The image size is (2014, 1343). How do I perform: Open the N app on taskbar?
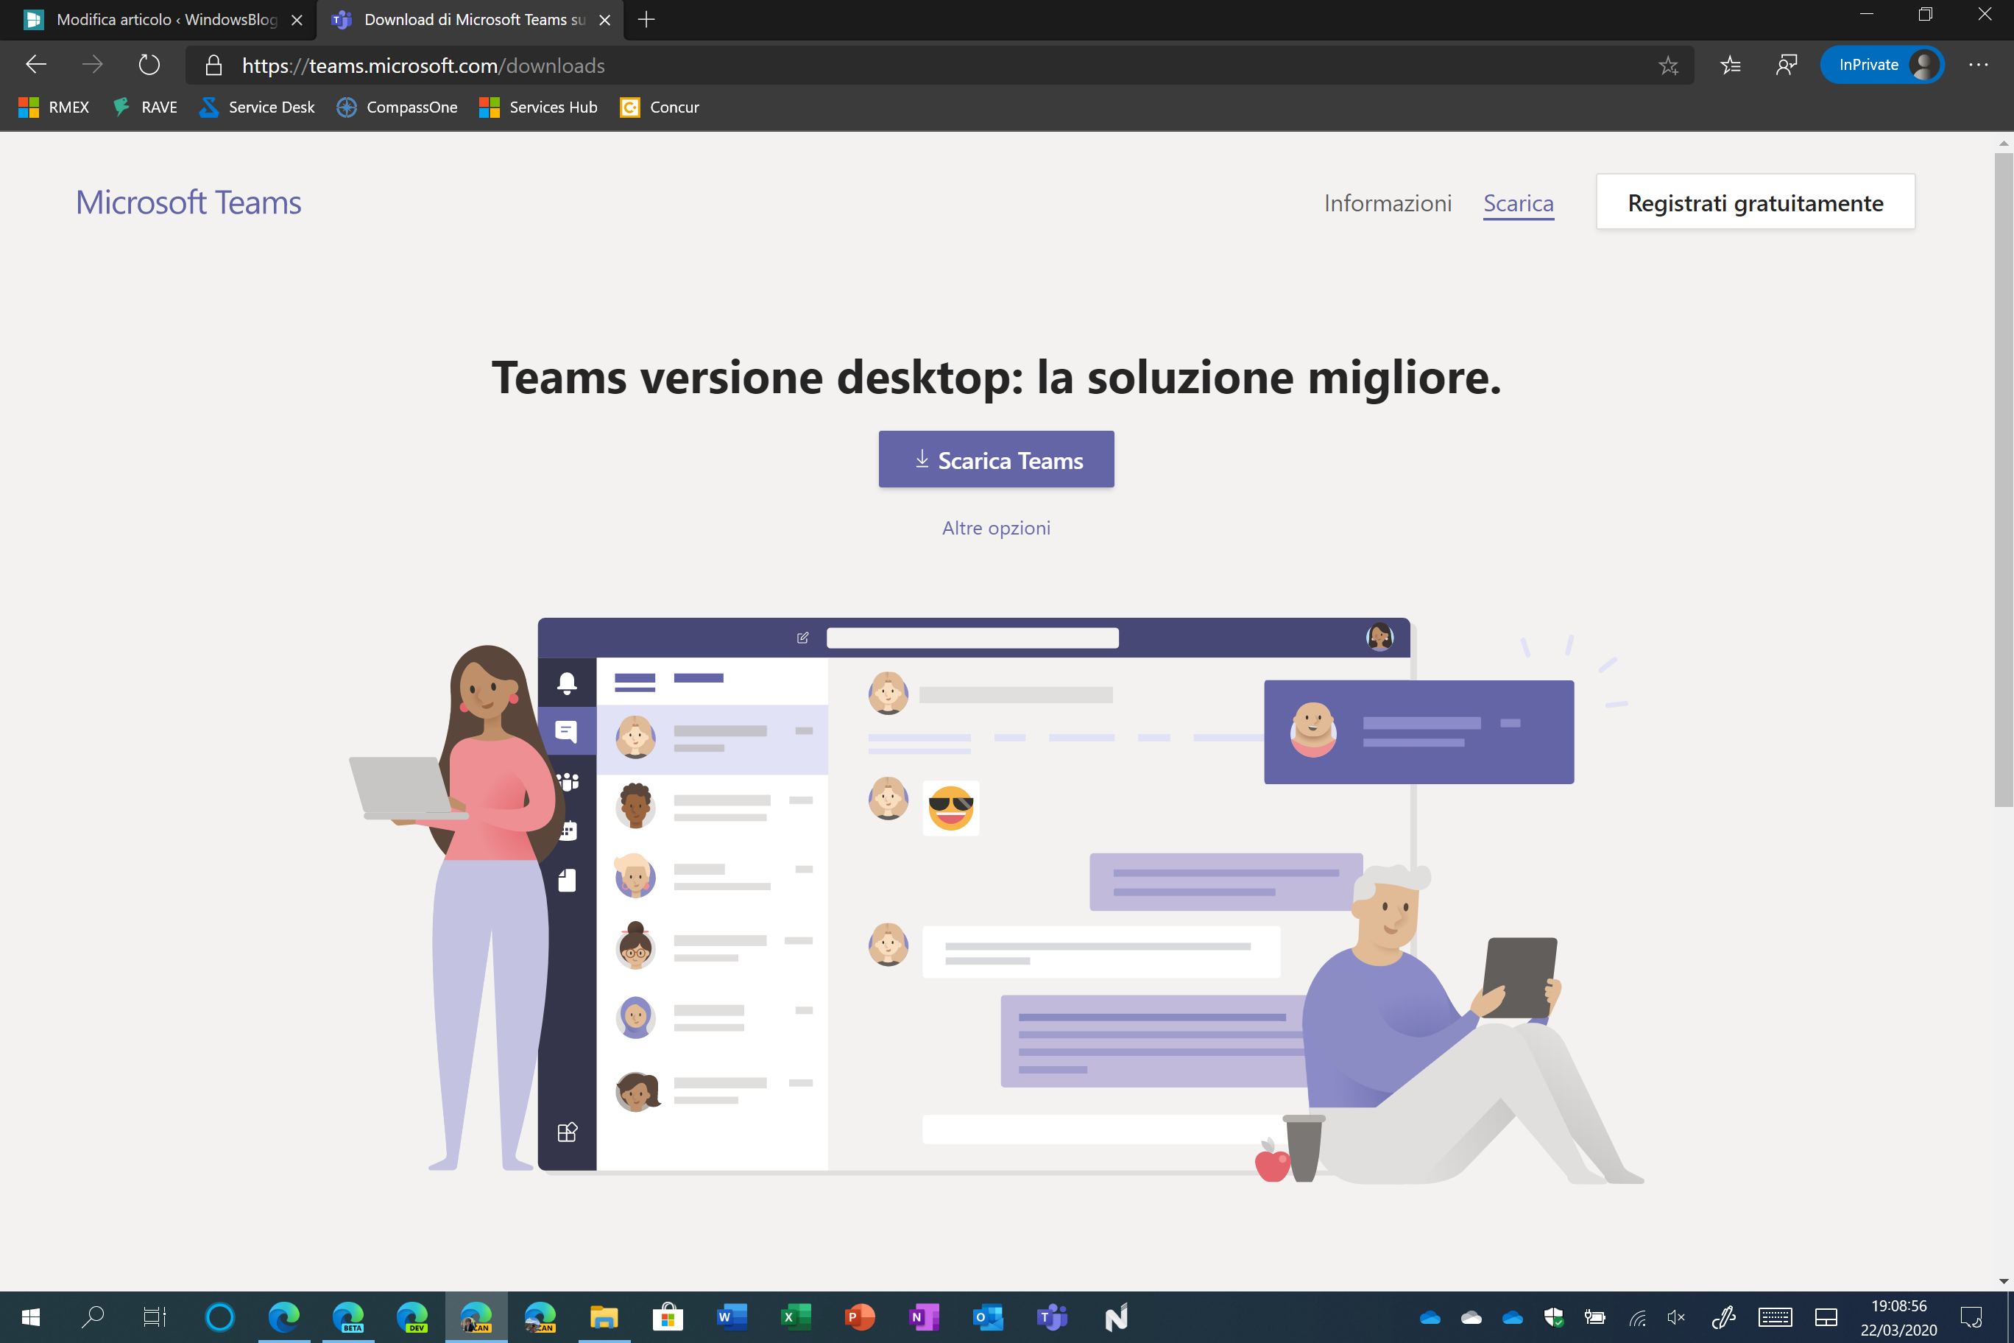click(1117, 1317)
